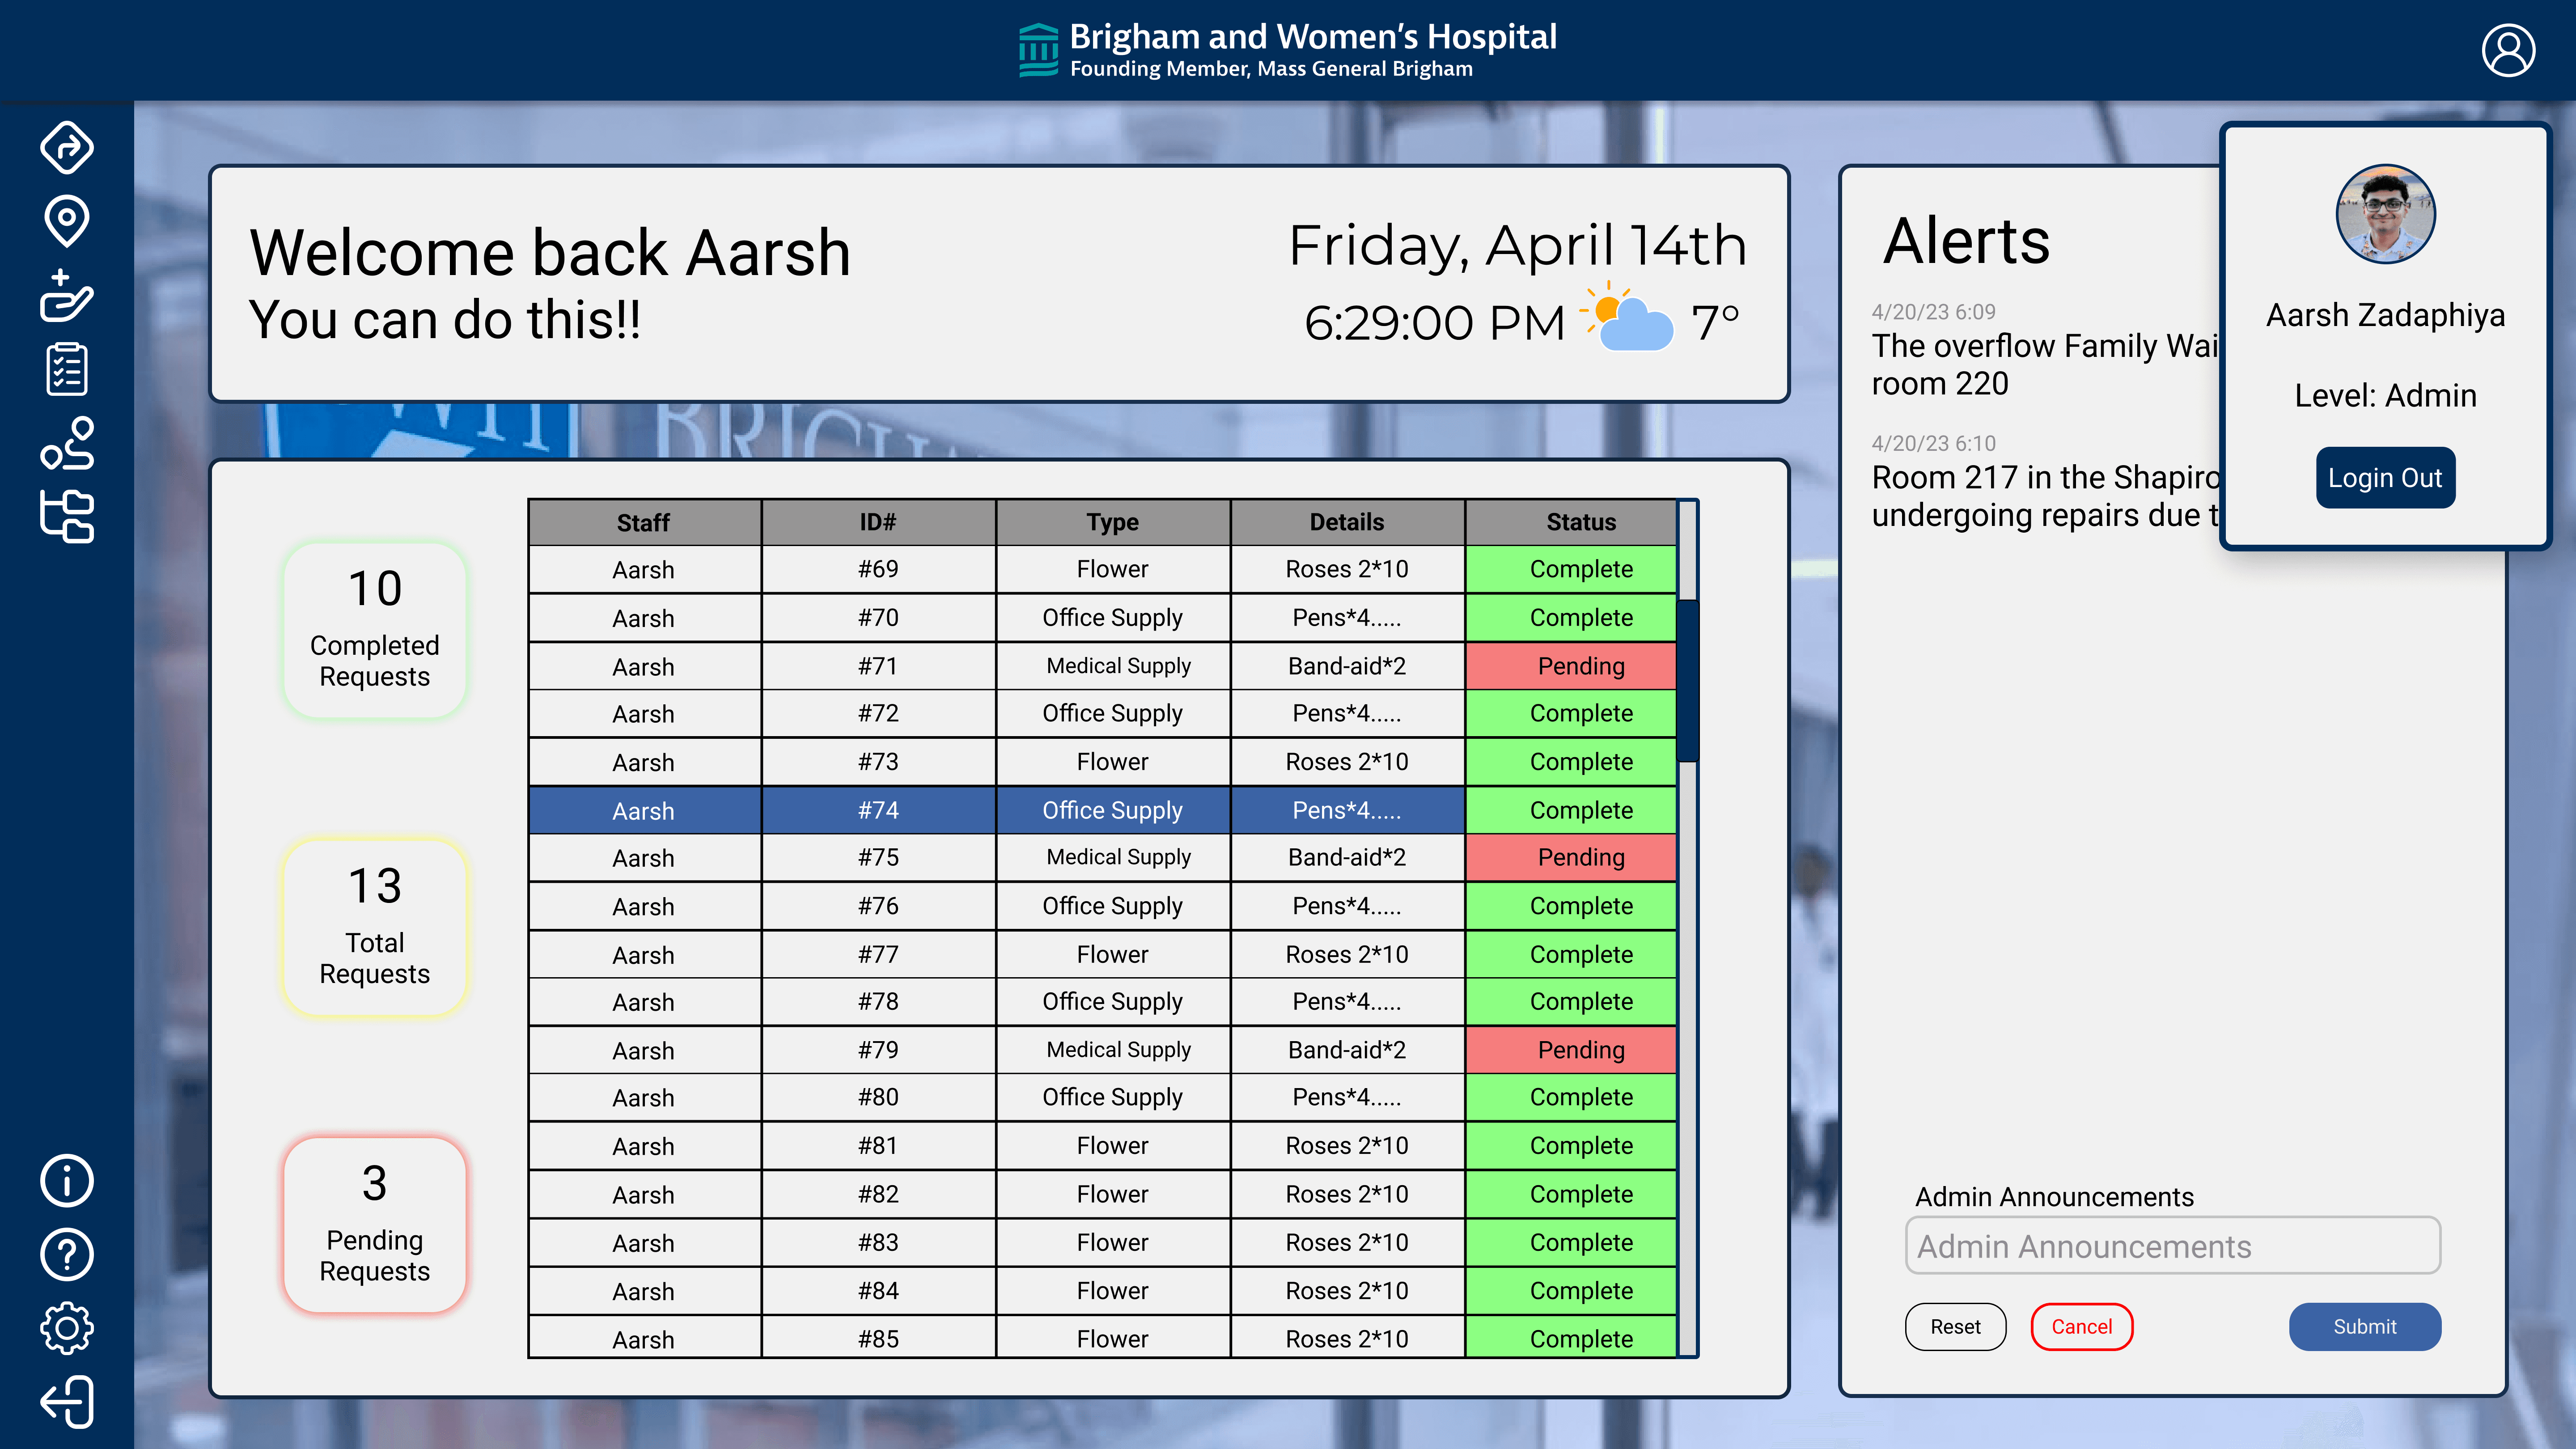The height and width of the screenshot is (1449, 2576).
Task: Open settings gear in sidebar
Action: point(67,1328)
